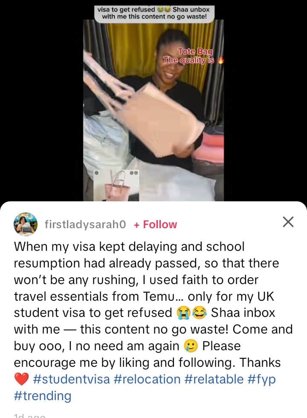The height and width of the screenshot is (418, 307).
Task: Tap the 'Tote Bag The quality is' overlay text
Action: (188, 56)
